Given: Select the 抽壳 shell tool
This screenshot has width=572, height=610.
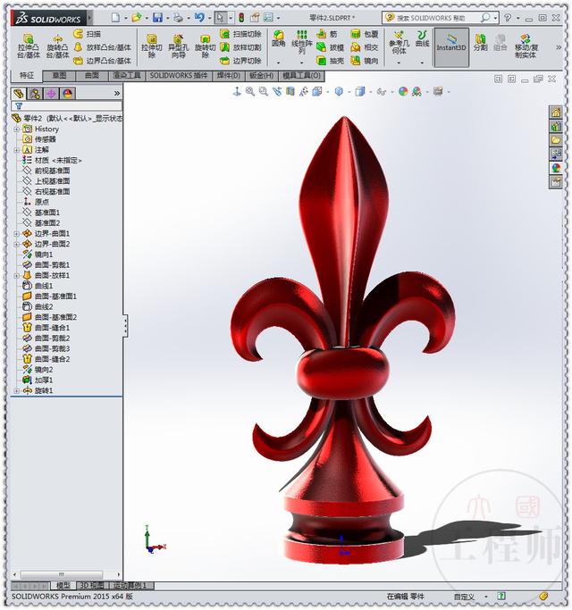Looking at the screenshot, I should 330,61.
